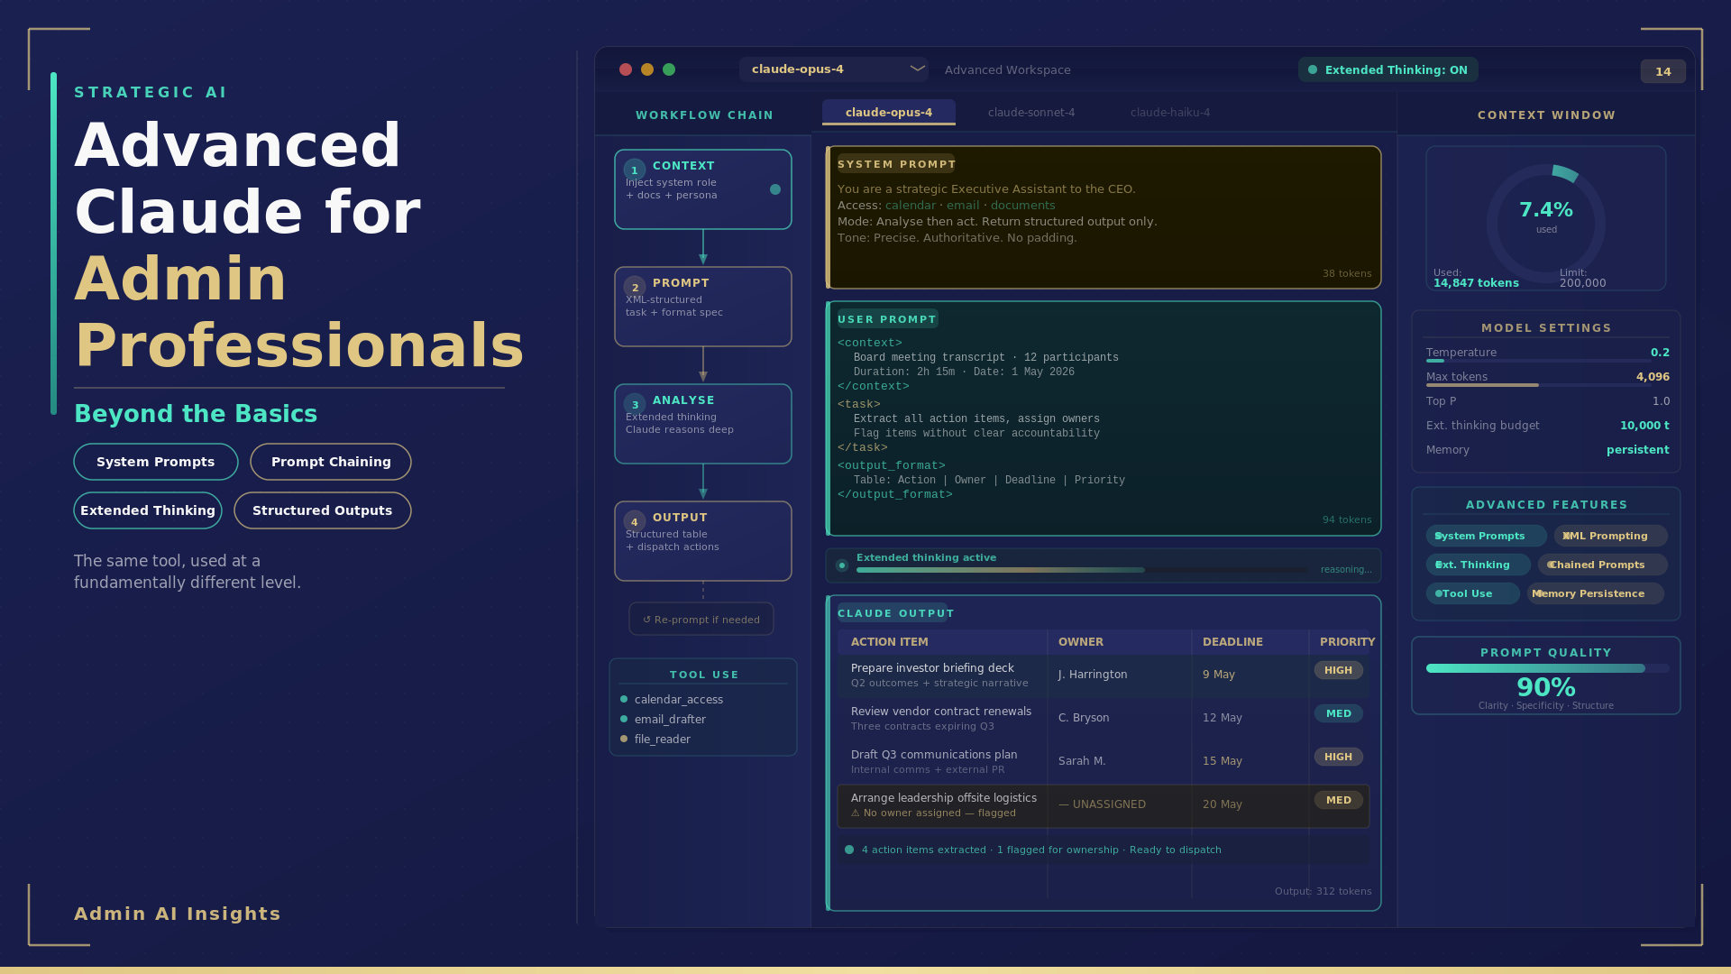Click Memory setting value persistent
This screenshot has height=974, width=1731.
1637,450
